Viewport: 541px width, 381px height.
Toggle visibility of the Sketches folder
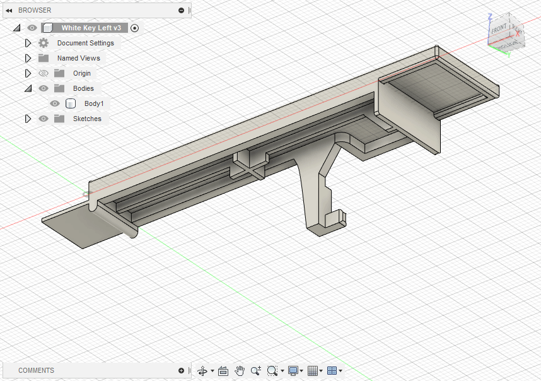click(44, 119)
